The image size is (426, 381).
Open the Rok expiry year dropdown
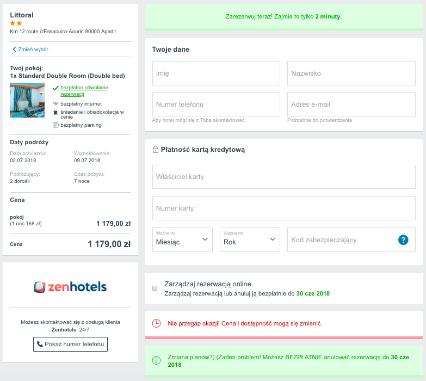click(250, 239)
